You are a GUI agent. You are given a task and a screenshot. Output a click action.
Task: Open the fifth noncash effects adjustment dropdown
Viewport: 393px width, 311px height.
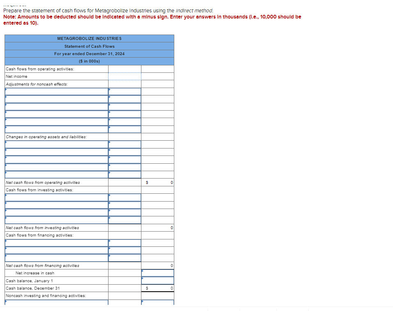pyautogui.click(x=55, y=121)
